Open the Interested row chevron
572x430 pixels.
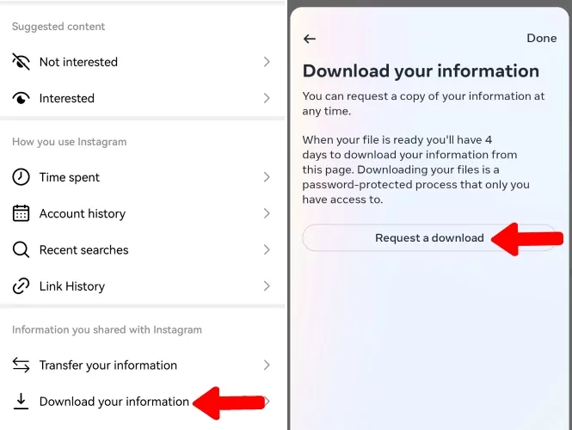(267, 98)
